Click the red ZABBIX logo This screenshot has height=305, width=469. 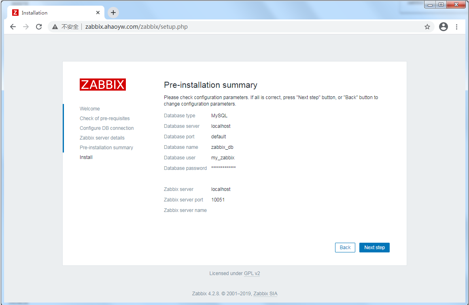point(103,85)
